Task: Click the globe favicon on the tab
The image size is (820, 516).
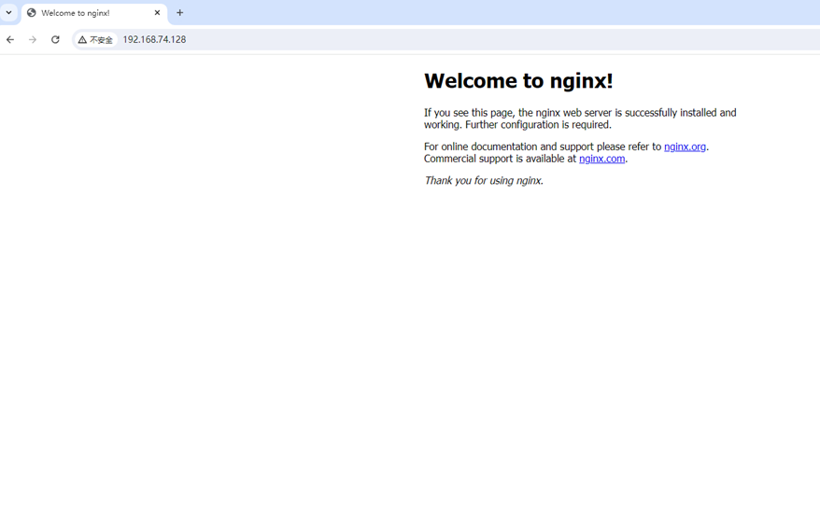Action: (32, 12)
